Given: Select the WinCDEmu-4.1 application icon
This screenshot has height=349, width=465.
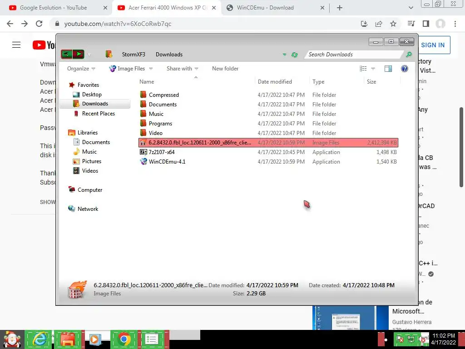Looking at the screenshot, I should point(143,161).
